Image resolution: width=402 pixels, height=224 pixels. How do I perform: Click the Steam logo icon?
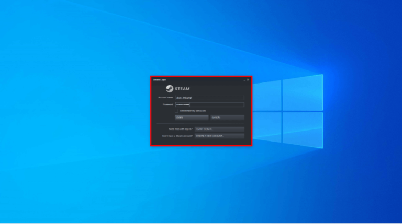170,89
